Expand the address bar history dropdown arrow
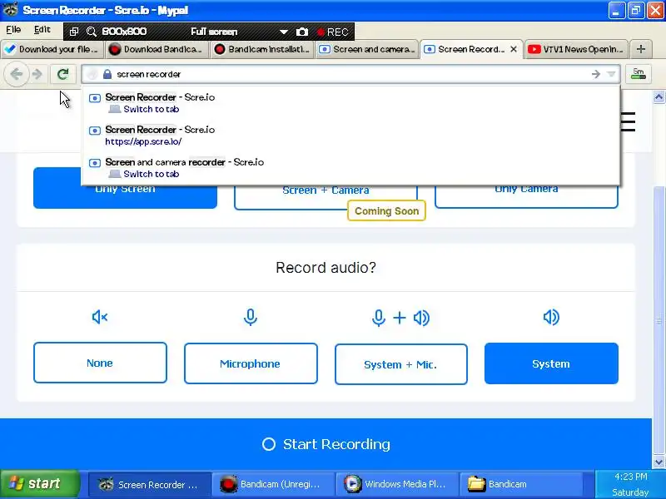Image resolution: width=666 pixels, height=499 pixels. (x=611, y=74)
